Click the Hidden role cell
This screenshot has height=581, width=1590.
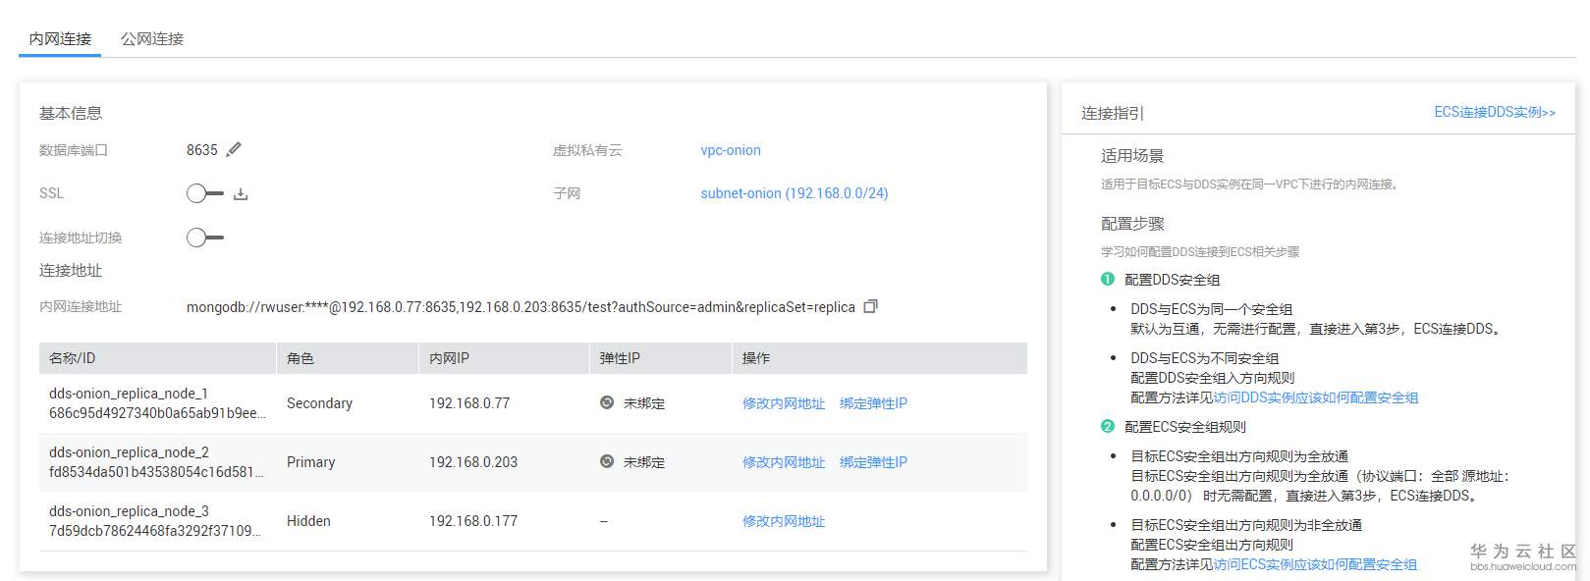[x=308, y=521]
